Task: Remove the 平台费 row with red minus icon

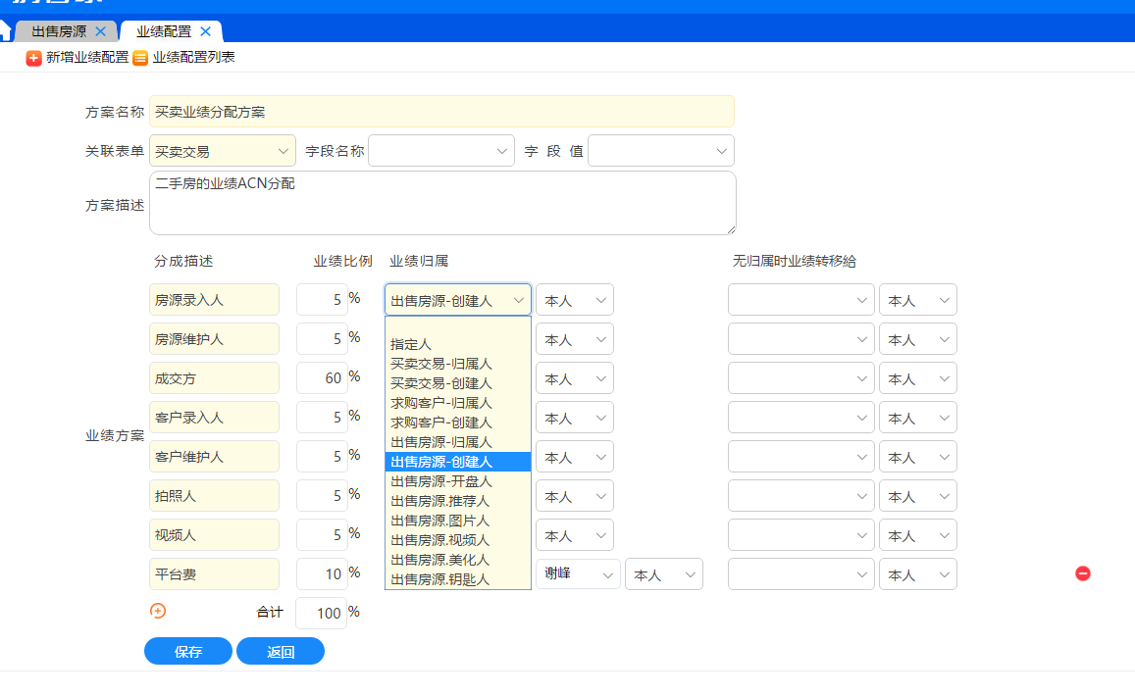Action: pos(1083,573)
